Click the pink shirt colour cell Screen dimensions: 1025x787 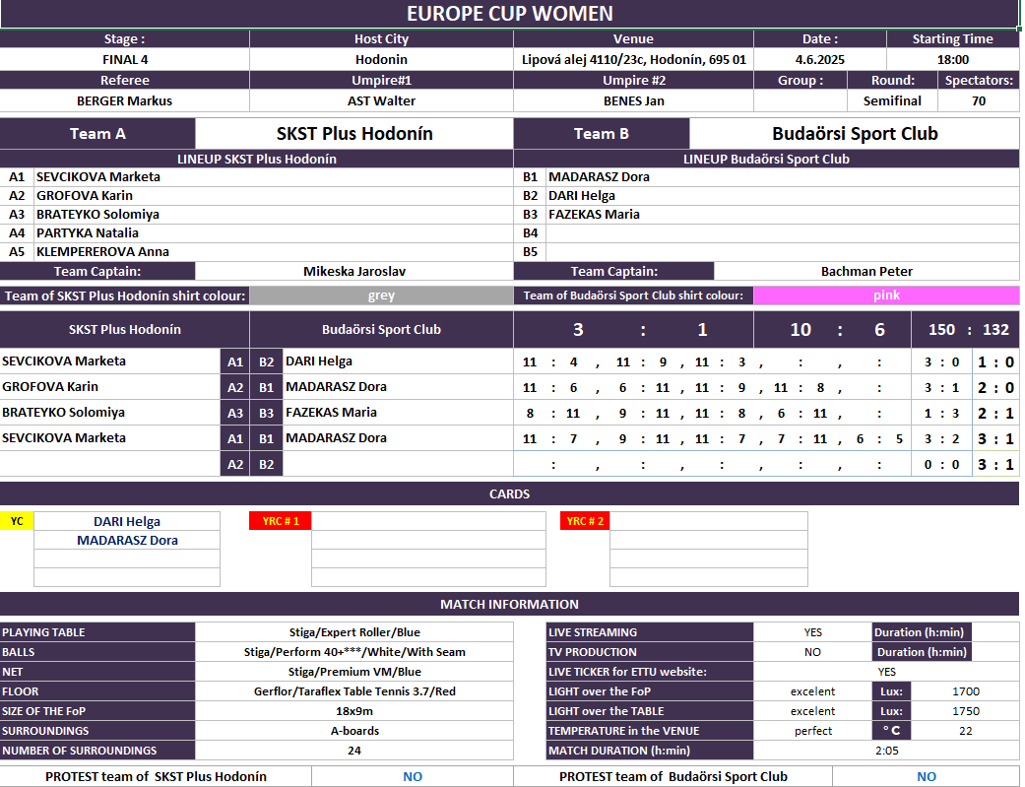(x=886, y=295)
